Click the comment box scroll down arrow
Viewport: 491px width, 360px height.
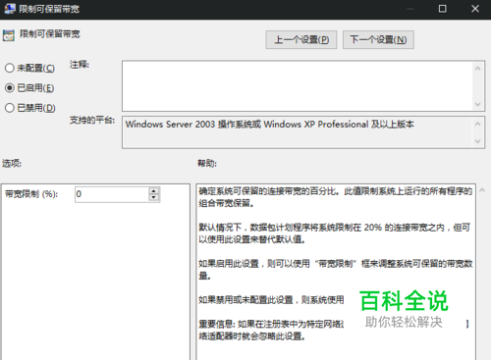[x=478, y=105]
